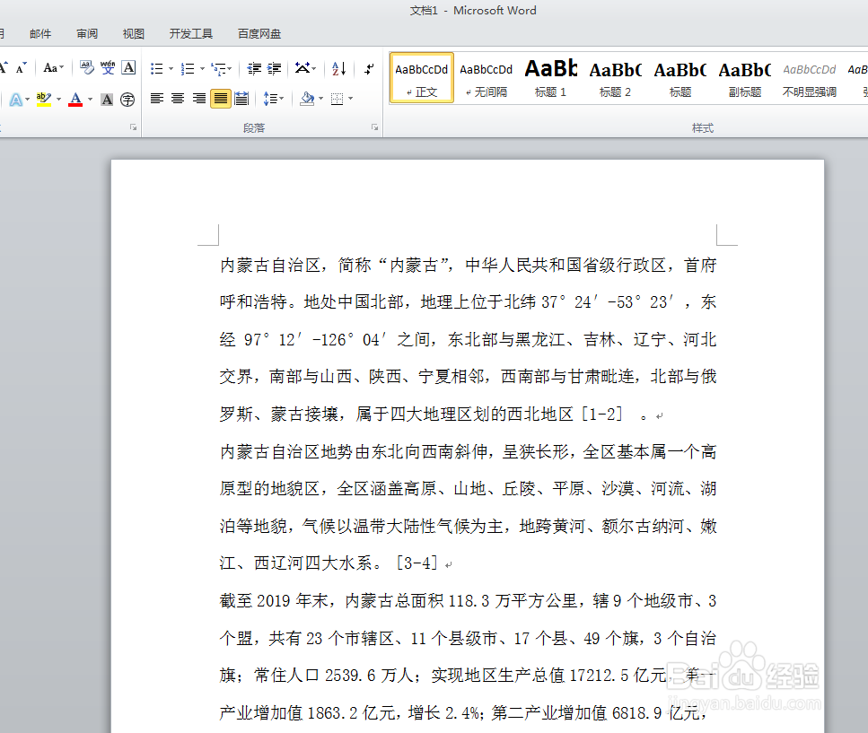Enable center text alignment
Image resolution: width=868 pixels, height=733 pixels.
tap(176, 99)
